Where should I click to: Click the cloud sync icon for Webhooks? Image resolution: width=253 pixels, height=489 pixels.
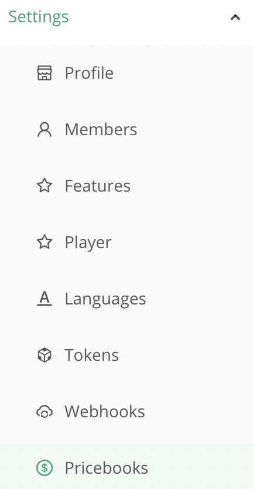click(45, 411)
